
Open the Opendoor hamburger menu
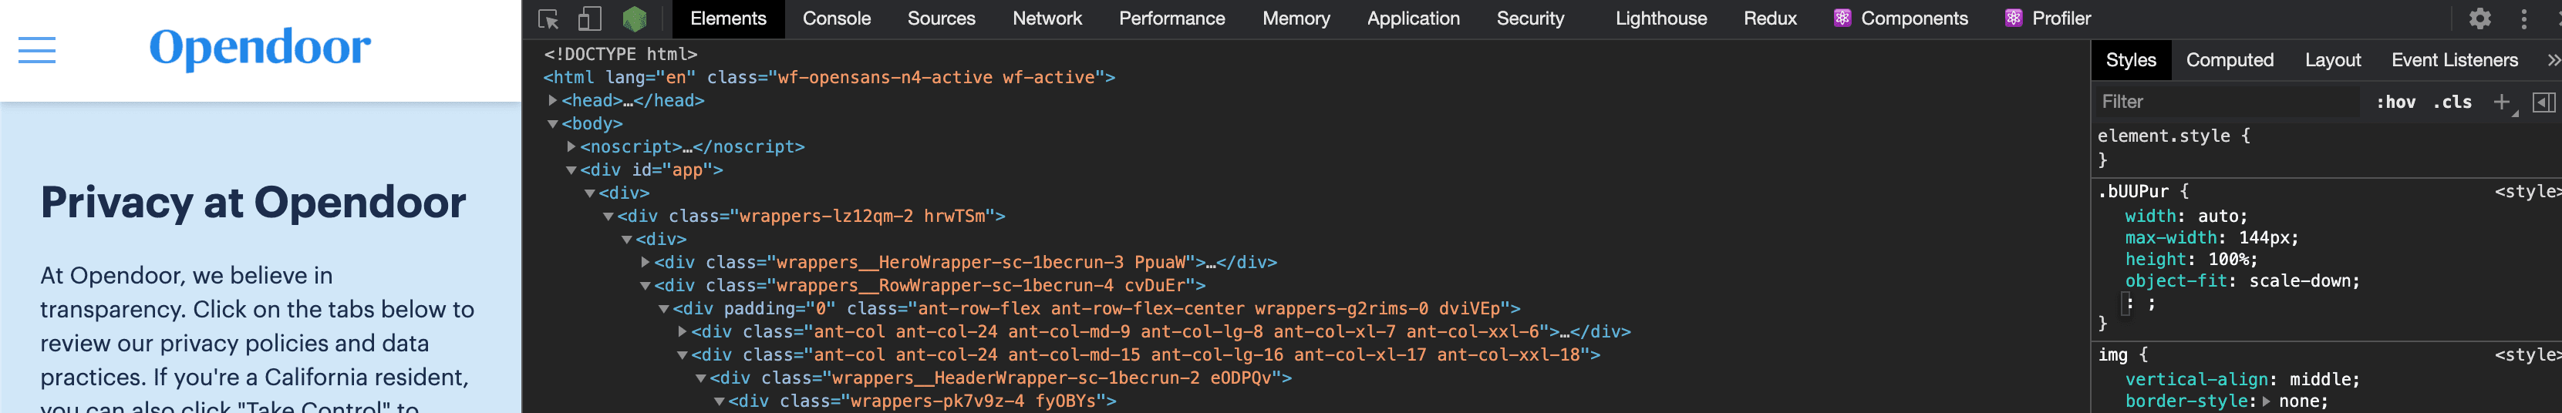37,49
